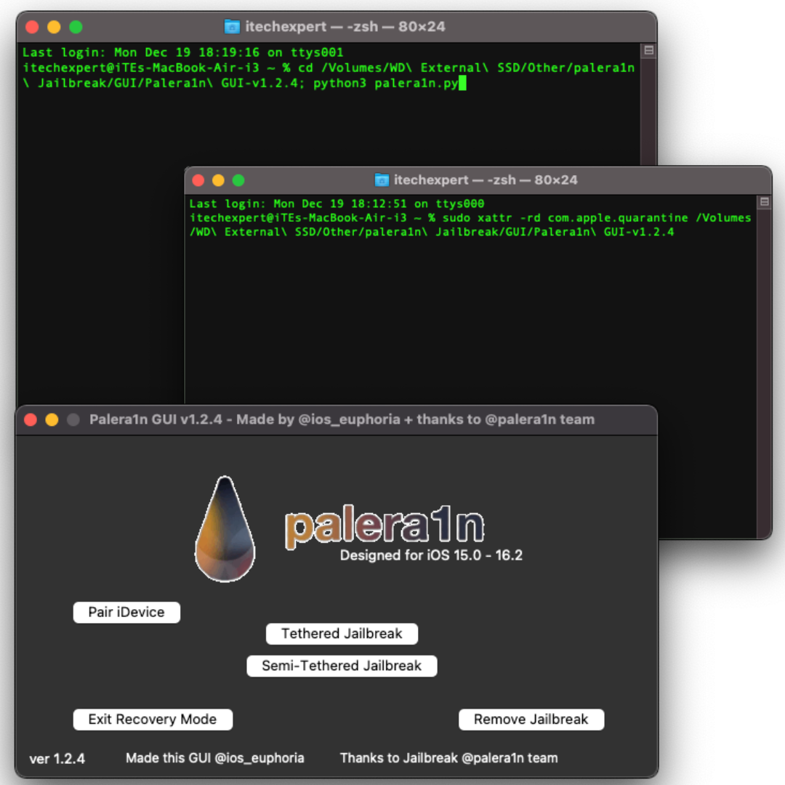The width and height of the screenshot is (785, 785).
Task: Click 'Made this GUI @ios_euphoria' text
Action: click(214, 758)
